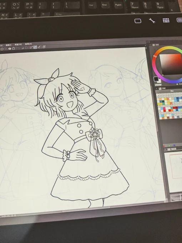Viewport: 182px width, 243px height.
Task: Select the white sub color swatch
Action: [159, 81]
